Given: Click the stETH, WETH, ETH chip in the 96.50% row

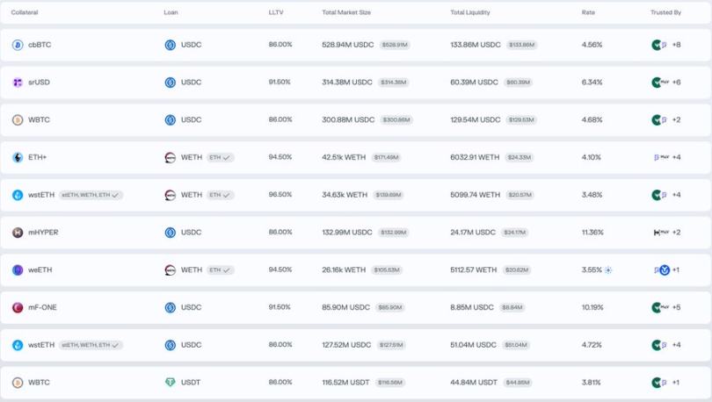Looking at the screenshot, I should coord(91,195).
